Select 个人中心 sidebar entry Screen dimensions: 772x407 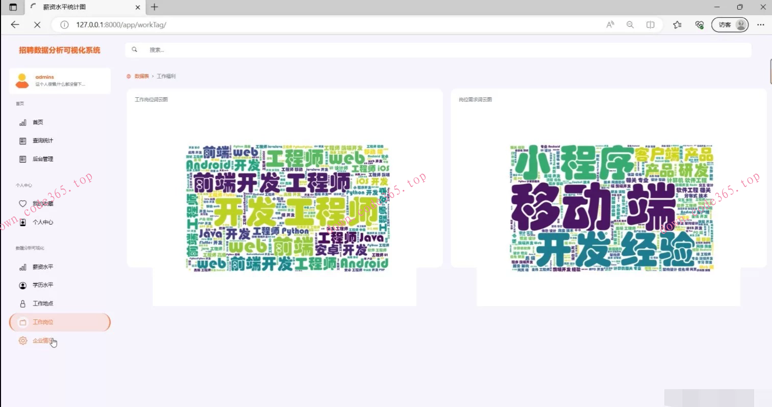42,223
